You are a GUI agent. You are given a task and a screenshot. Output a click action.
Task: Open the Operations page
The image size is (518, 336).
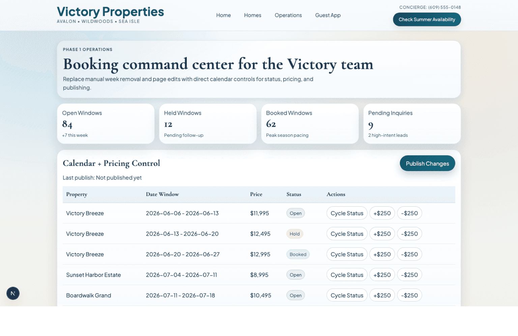[288, 15]
